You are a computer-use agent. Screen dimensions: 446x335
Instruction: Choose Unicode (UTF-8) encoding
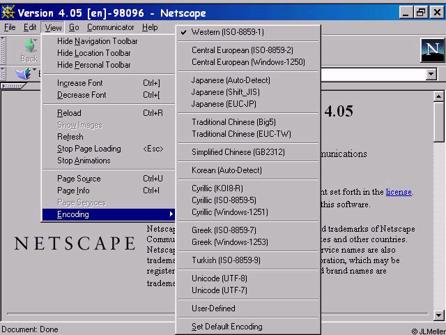pyautogui.click(x=219, y=278)
